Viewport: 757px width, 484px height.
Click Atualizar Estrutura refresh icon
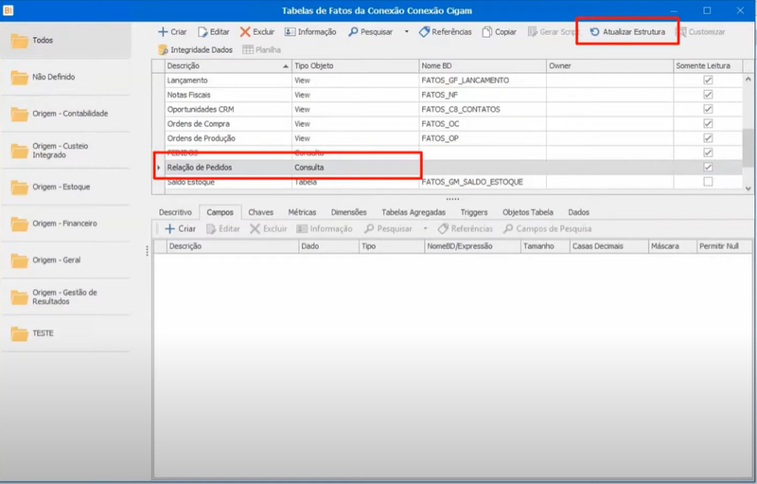595,32
